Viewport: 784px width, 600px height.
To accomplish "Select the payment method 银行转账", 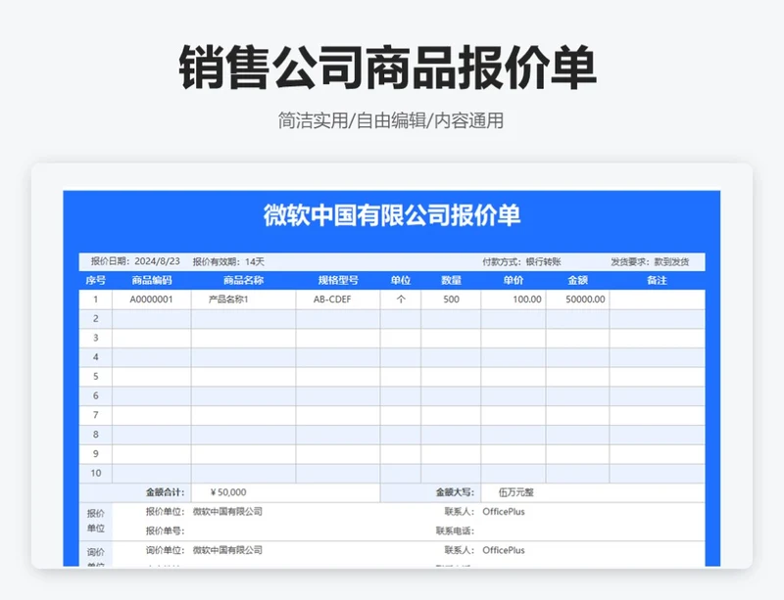I will (543, 261).
